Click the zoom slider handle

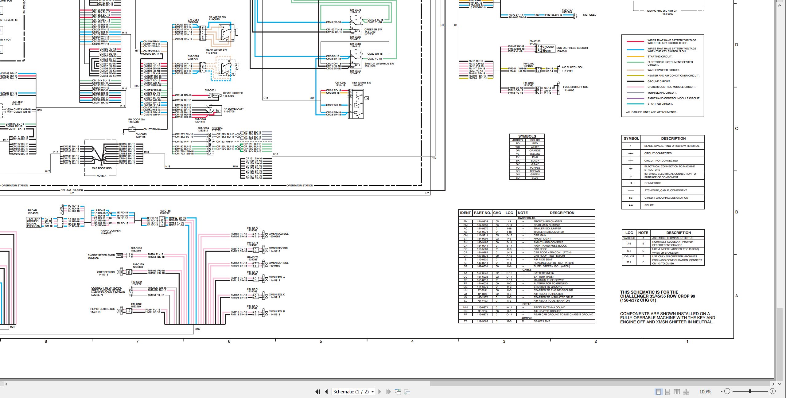click(x=750, y=391)
